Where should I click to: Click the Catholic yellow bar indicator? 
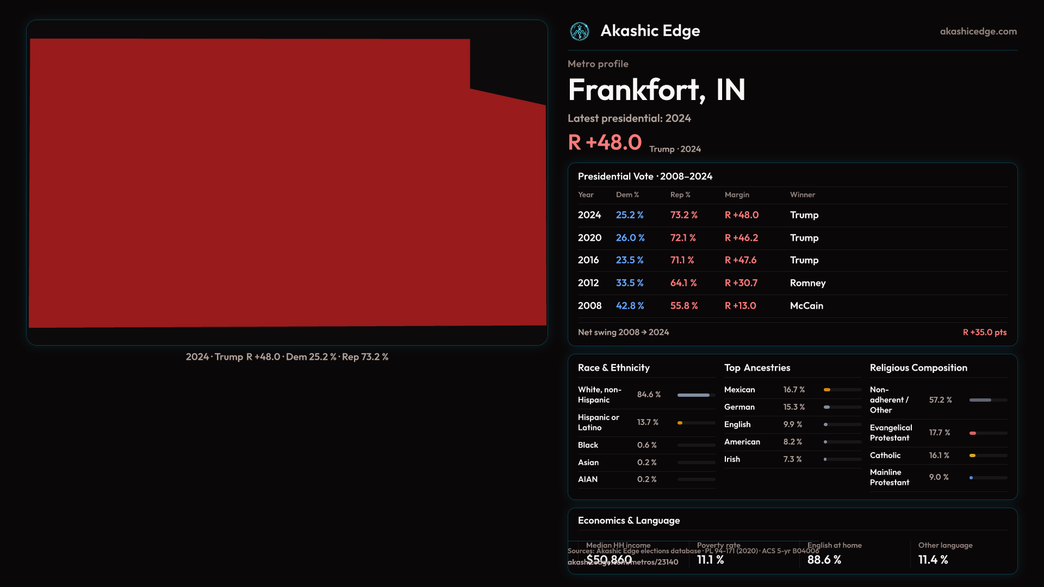pos(972,455)
